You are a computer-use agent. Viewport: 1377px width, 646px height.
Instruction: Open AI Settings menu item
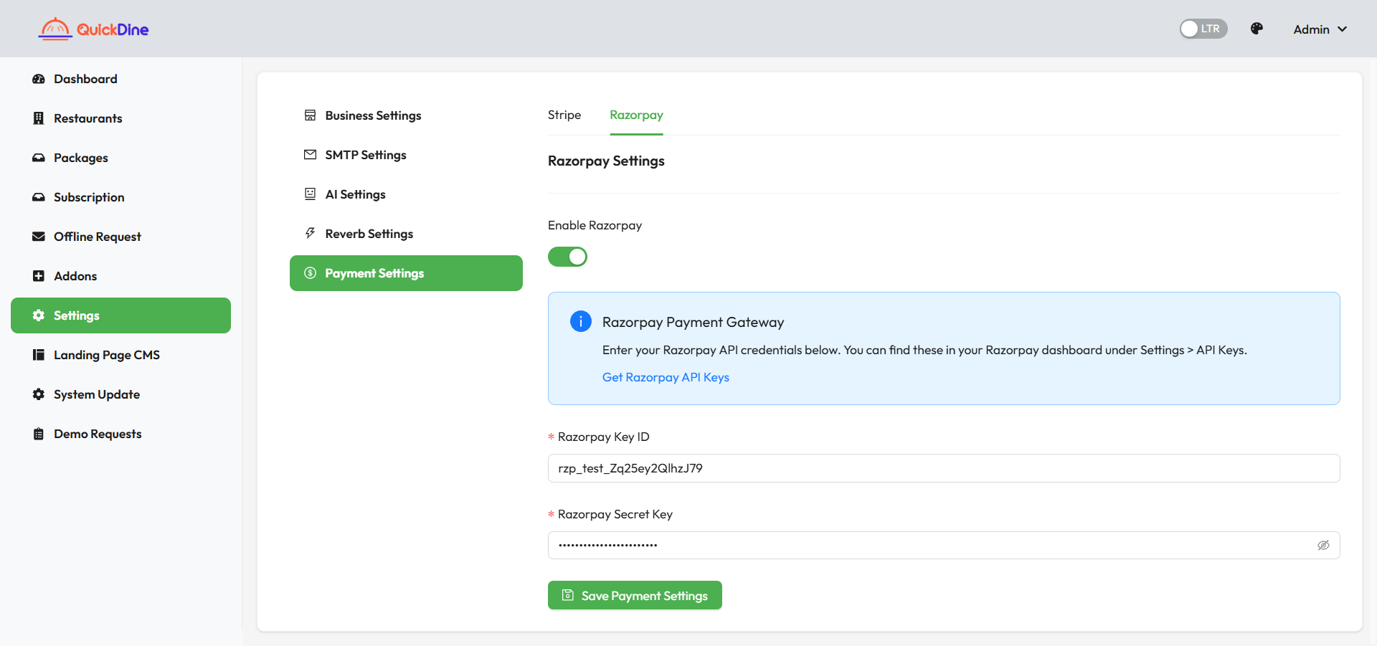pos(406,194)
